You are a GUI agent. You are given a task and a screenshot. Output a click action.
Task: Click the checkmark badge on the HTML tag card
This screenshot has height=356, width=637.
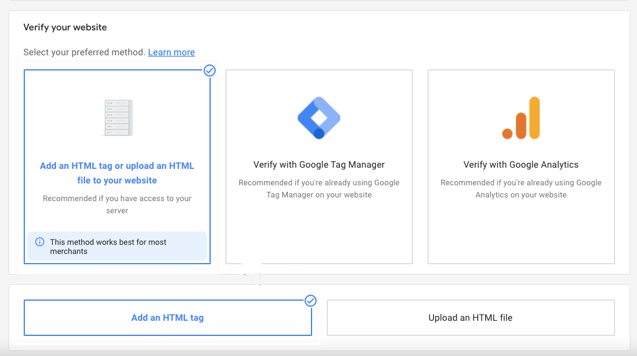tap(209, 70)
